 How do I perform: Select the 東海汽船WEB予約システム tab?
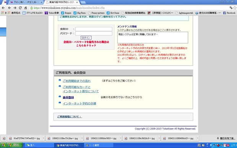pos(62,2)
